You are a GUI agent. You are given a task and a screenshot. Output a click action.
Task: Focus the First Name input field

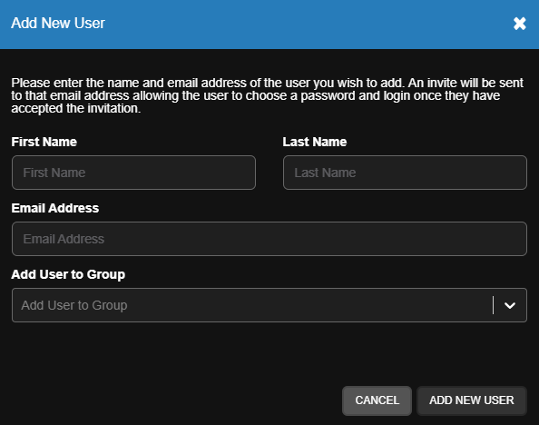(133, 173)
